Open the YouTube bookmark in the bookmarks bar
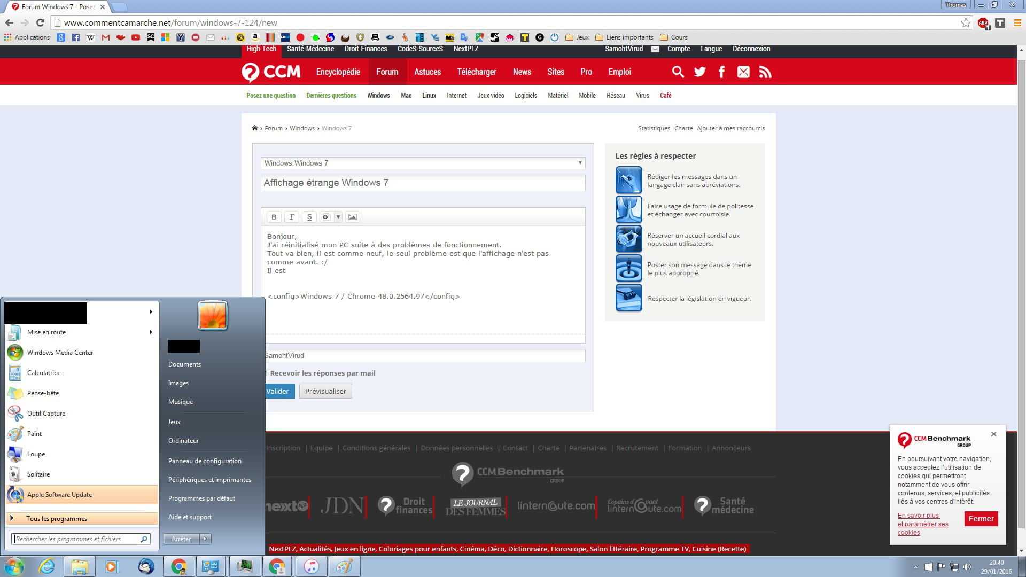Screen dimensions: 1026x577 coord(136,37)
